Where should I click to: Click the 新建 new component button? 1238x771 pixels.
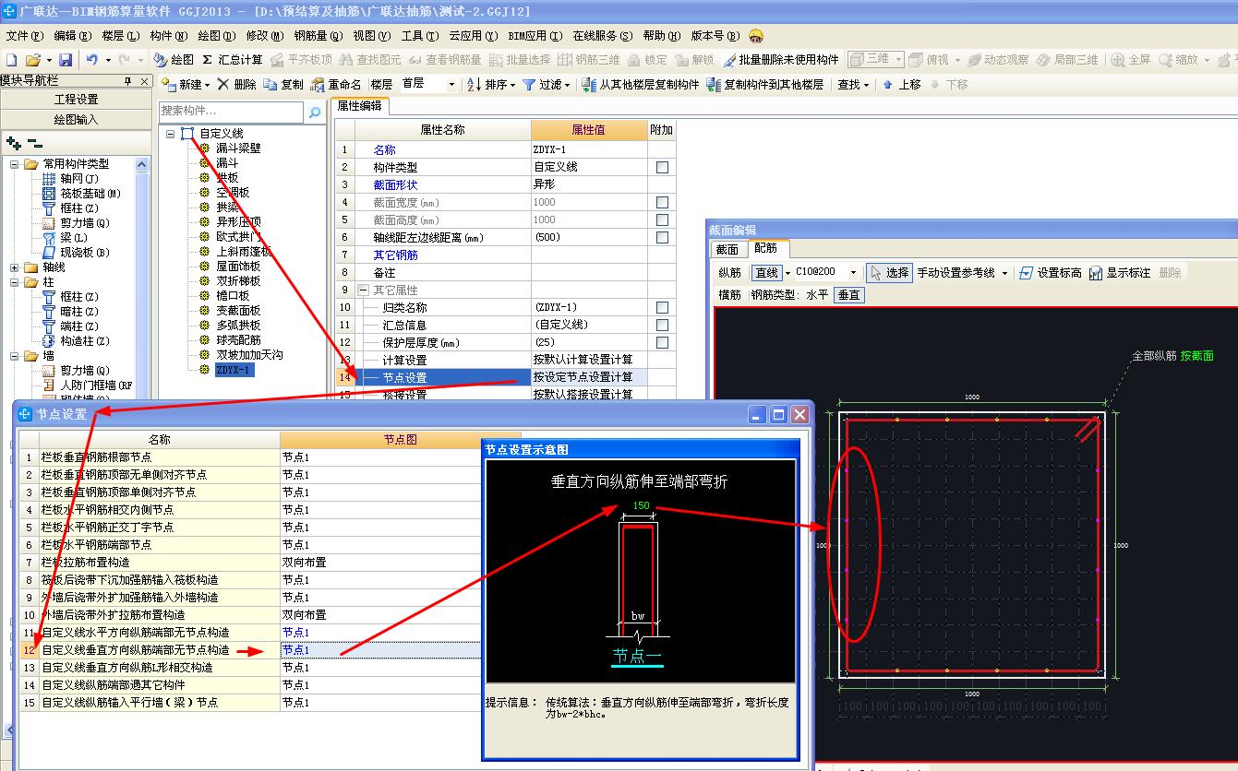click(x=186, y=85)
